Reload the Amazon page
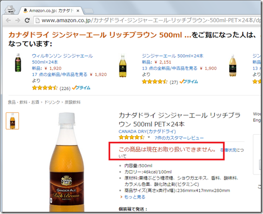Viewport: 263px width, 214px height. point(27,20)
